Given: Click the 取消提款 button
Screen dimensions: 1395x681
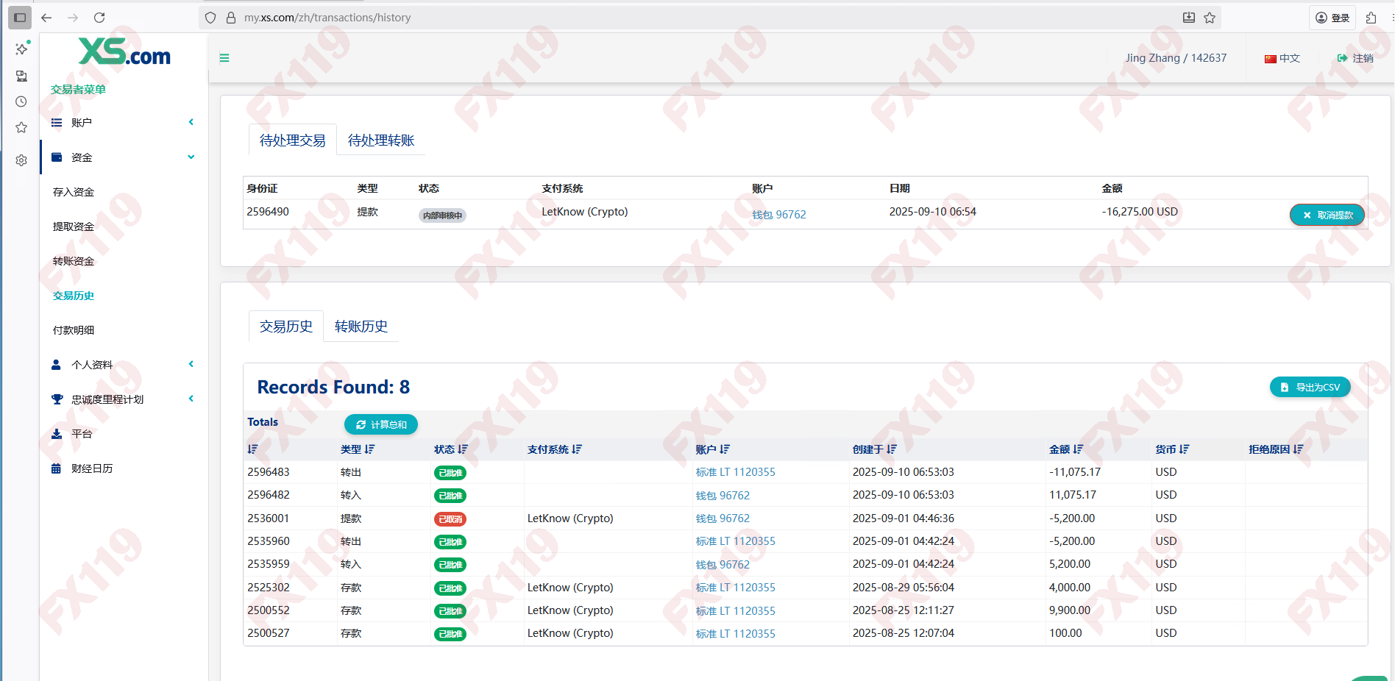Looking at the screenshot, I should point(1327,215).
